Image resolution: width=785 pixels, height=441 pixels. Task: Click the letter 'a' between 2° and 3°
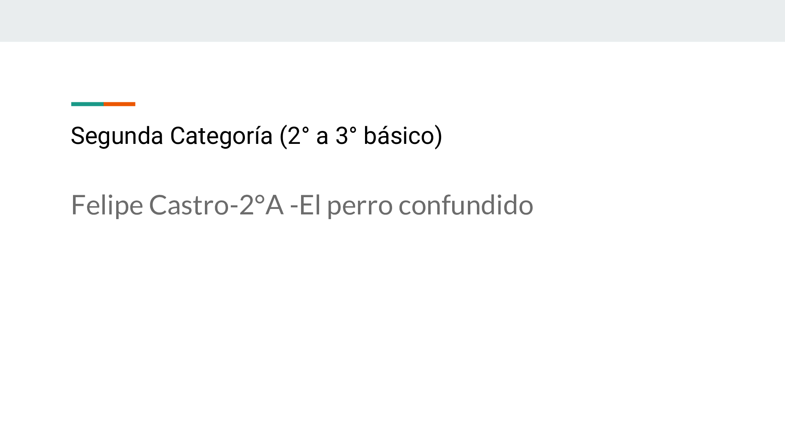(x=322, y=137)
